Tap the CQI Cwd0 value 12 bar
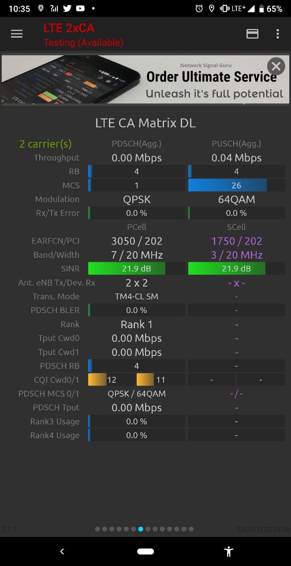This screenshot has height=566, width=291. [x=112, y=380]
